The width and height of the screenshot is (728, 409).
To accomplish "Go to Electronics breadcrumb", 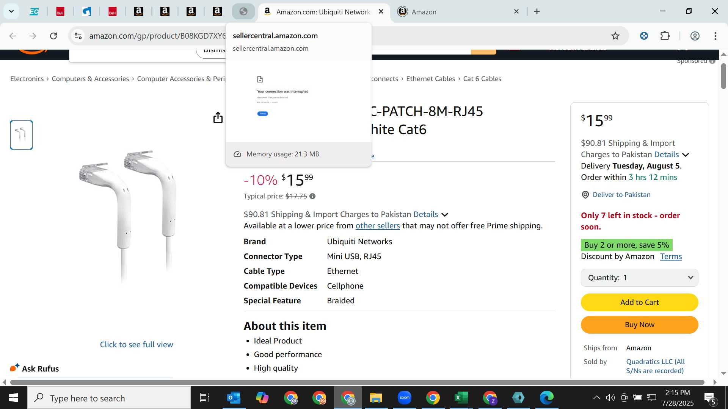I will click(x=27, y=79).
